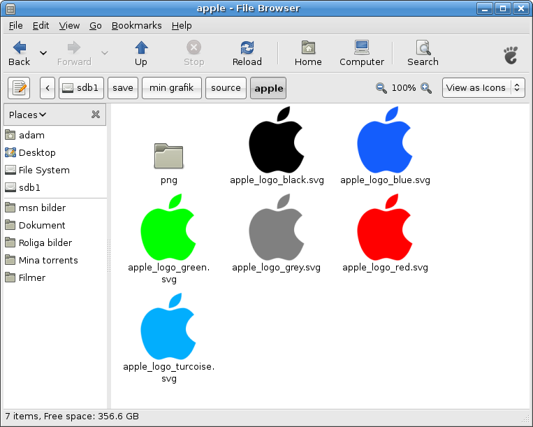Select adam home in Places
533x427 pixels.
[55, 136]
